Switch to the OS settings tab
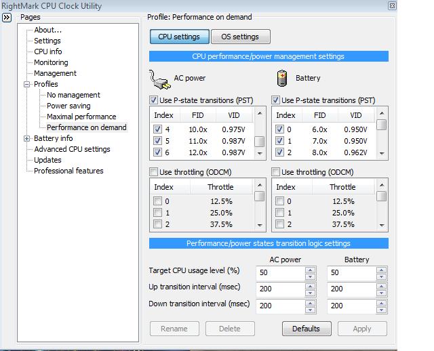Screen dimensions: 434x351 241,37
